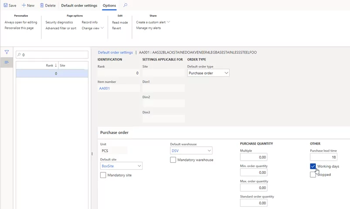
Task: Click Personalize this page
Action: tap(19, 28)
